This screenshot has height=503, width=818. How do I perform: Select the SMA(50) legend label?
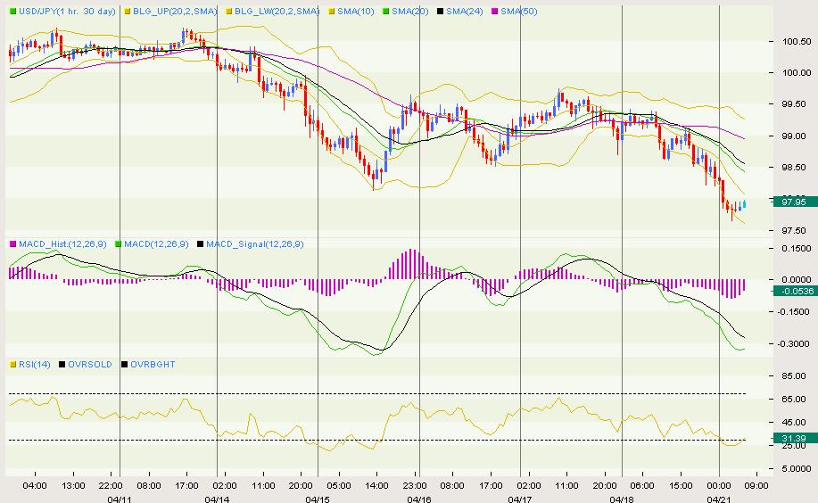point(519,11)
